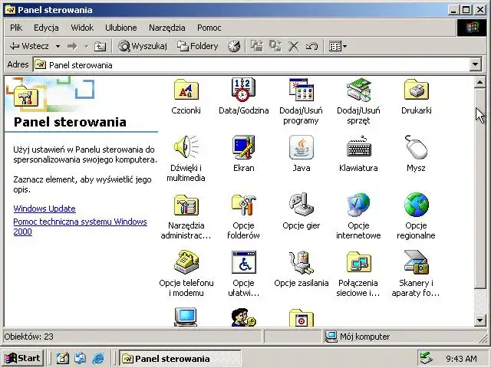
Task: Open Opcje ułatwień dostępu icon
Action: (243, 262)
